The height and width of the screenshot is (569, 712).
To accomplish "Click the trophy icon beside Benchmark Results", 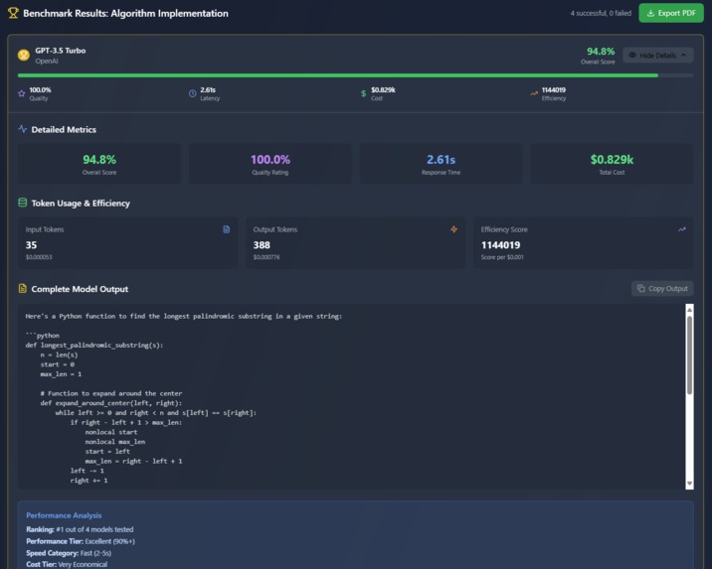I will click(13, 13).
